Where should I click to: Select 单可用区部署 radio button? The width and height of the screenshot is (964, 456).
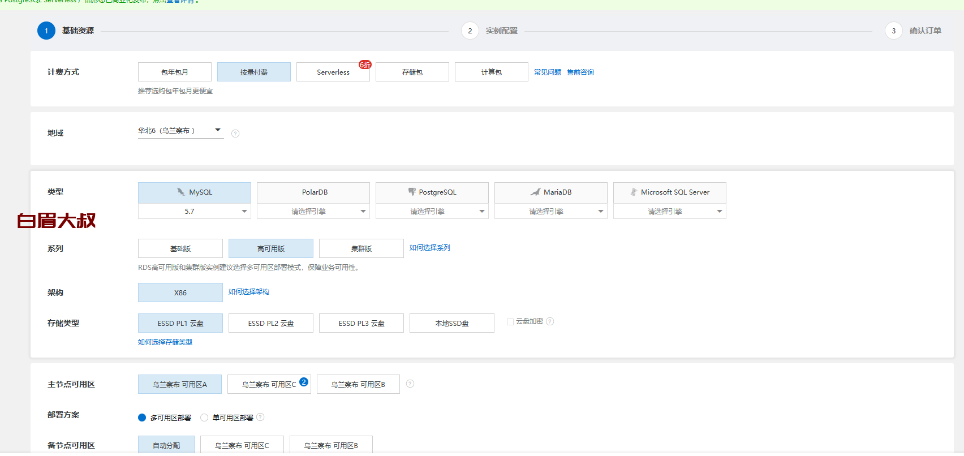click(204, 418)
